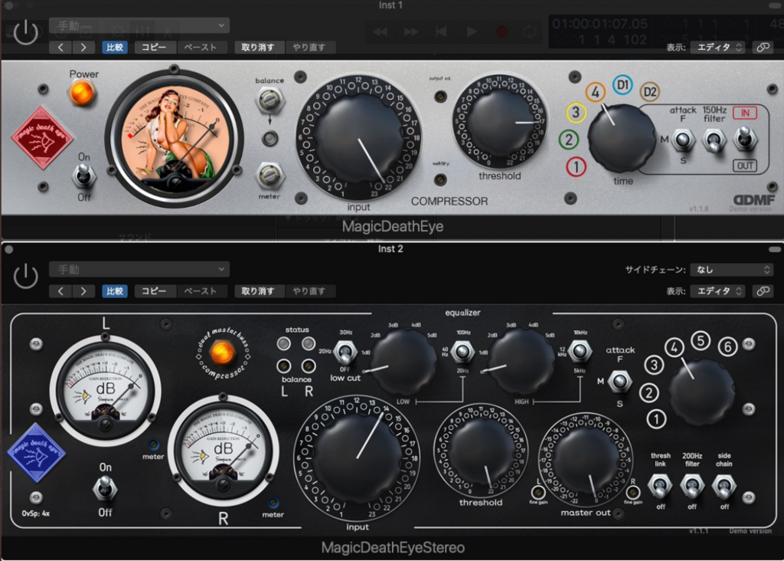
Task: Click output vol. trim on MagicDeathEye
Action: tap(440, 96)
